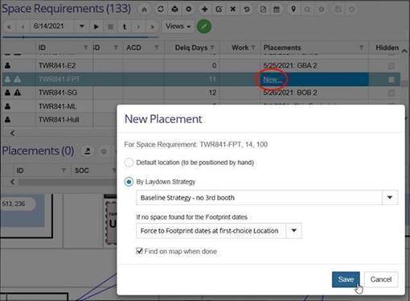410x301 pixels.
Task: Click the green circular pencil button
Action: click(204, 27)
